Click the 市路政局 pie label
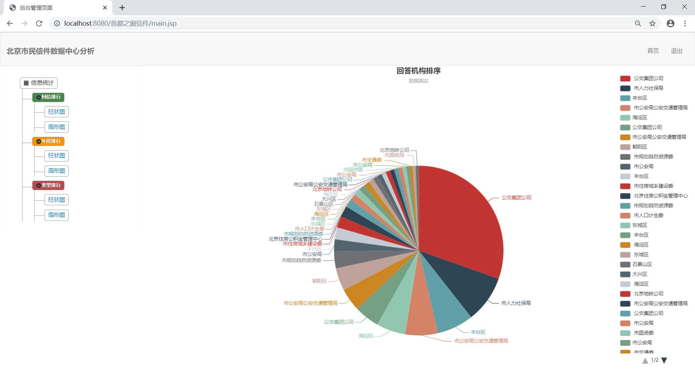The height and width of the screenshot is (373, 695). coord(394,155)
